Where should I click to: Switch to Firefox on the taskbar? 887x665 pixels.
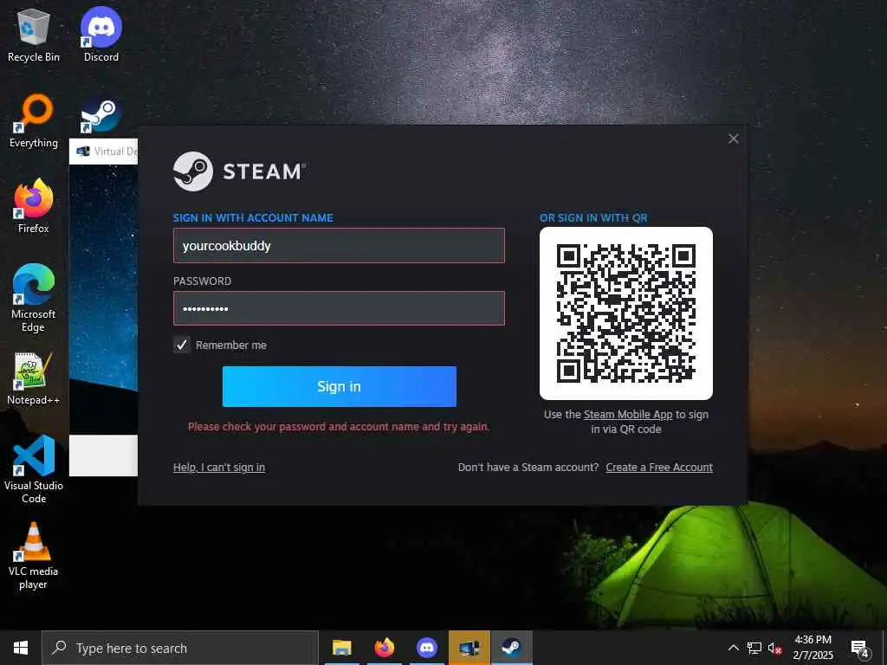click(x=384, y=648)
